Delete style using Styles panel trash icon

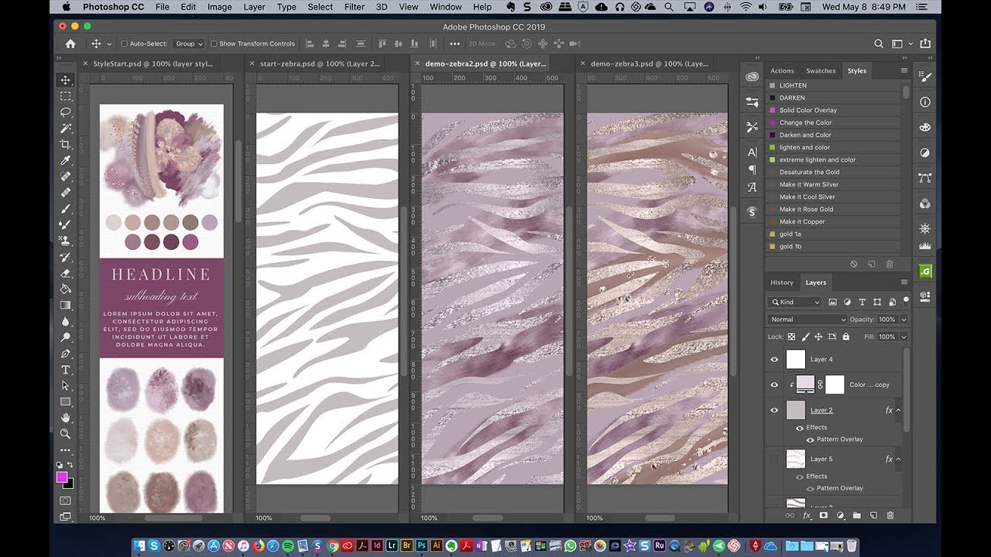[890, 265]
